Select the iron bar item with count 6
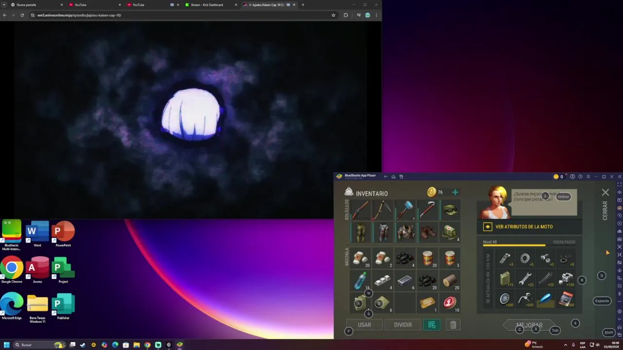 405,280
